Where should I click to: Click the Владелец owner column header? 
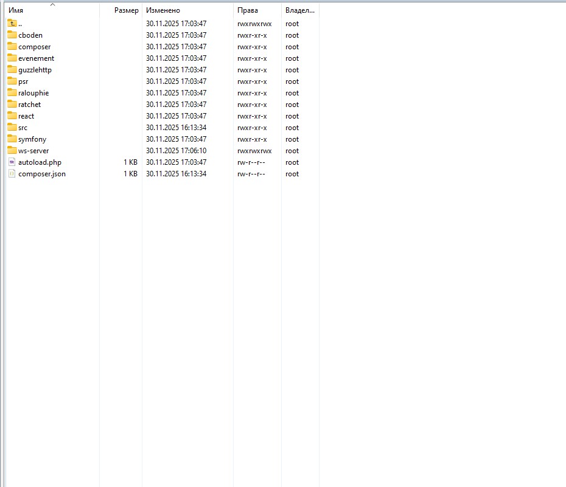[299, 11]
